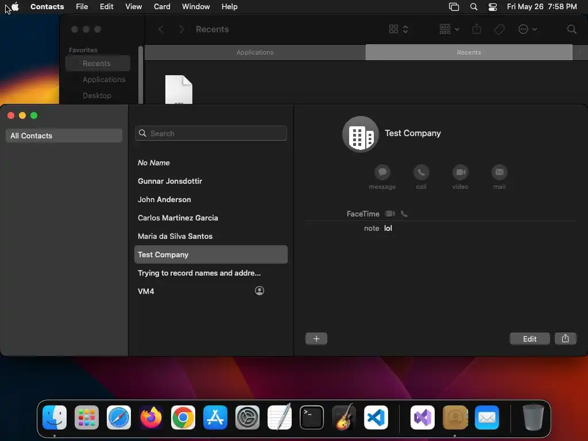Switch to the Recents tab in Finder
The height and width of the screenshot is (441, 588).
point(469,52)
